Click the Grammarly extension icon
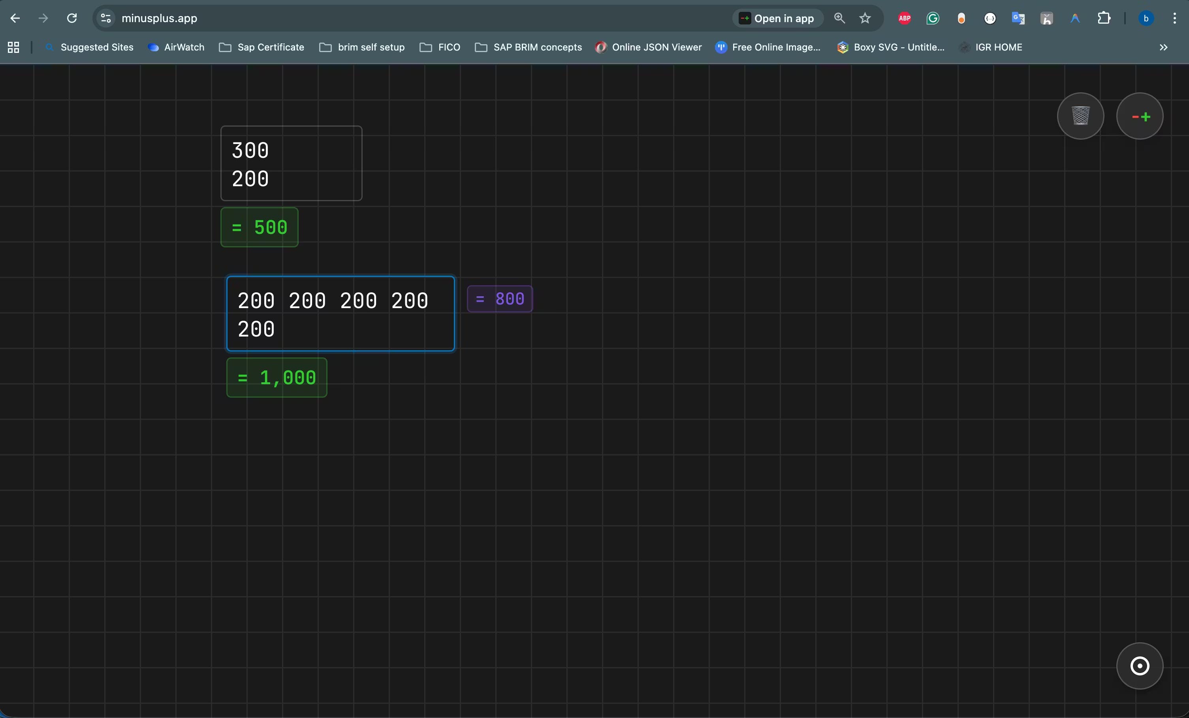 point(933,18)
